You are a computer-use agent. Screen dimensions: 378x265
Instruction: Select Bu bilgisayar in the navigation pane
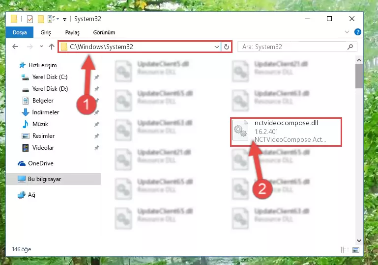coord(53,179)
